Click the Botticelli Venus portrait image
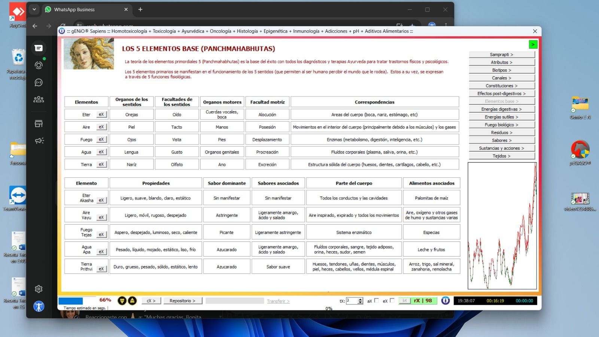This screenshot has width=599, height=337. pyautogui.click(x=89, y=54)
